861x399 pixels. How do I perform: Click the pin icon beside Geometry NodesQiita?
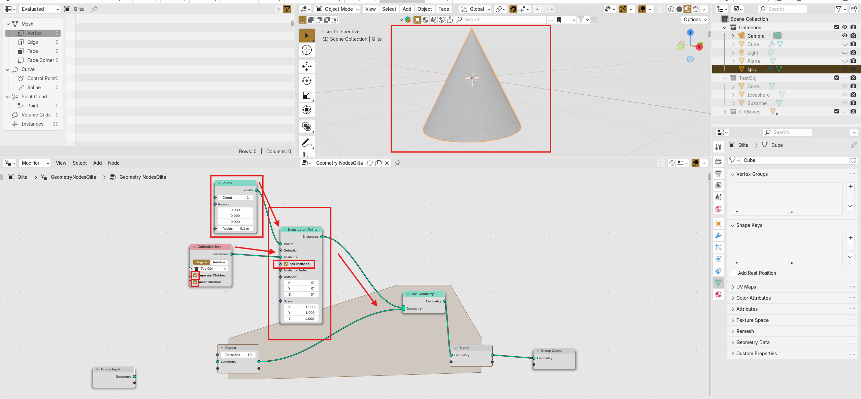pos(398,163)
